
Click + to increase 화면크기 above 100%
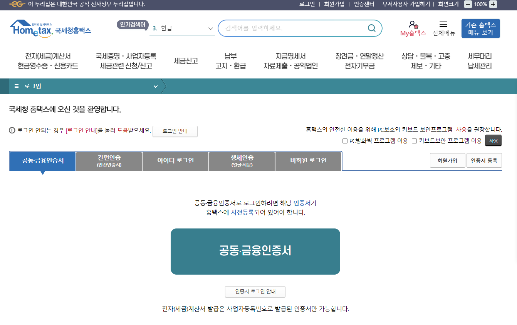tap(492, 5)
